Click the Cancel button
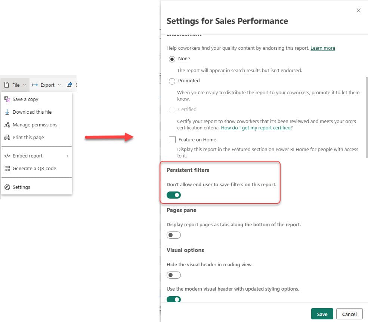 [349, 314]
